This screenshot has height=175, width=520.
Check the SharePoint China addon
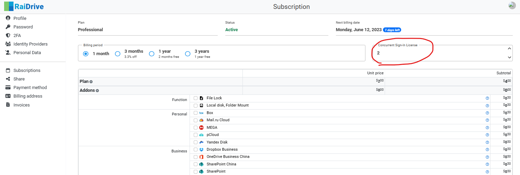pos(195,164)
